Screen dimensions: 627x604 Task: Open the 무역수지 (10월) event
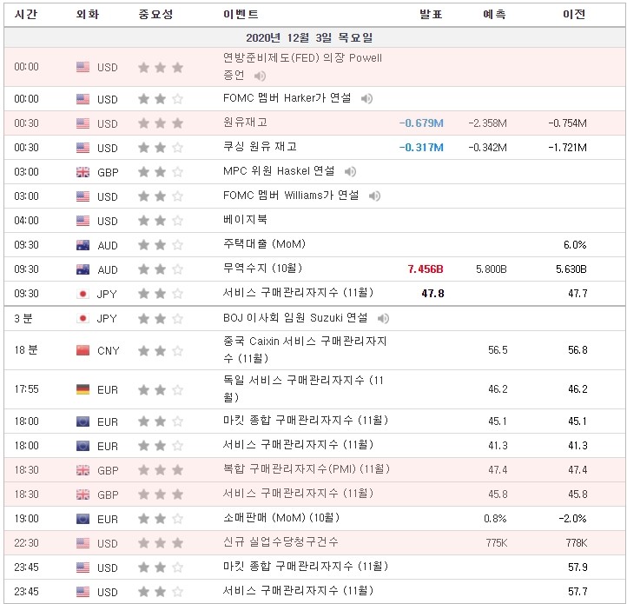click(x=263, y=269)
